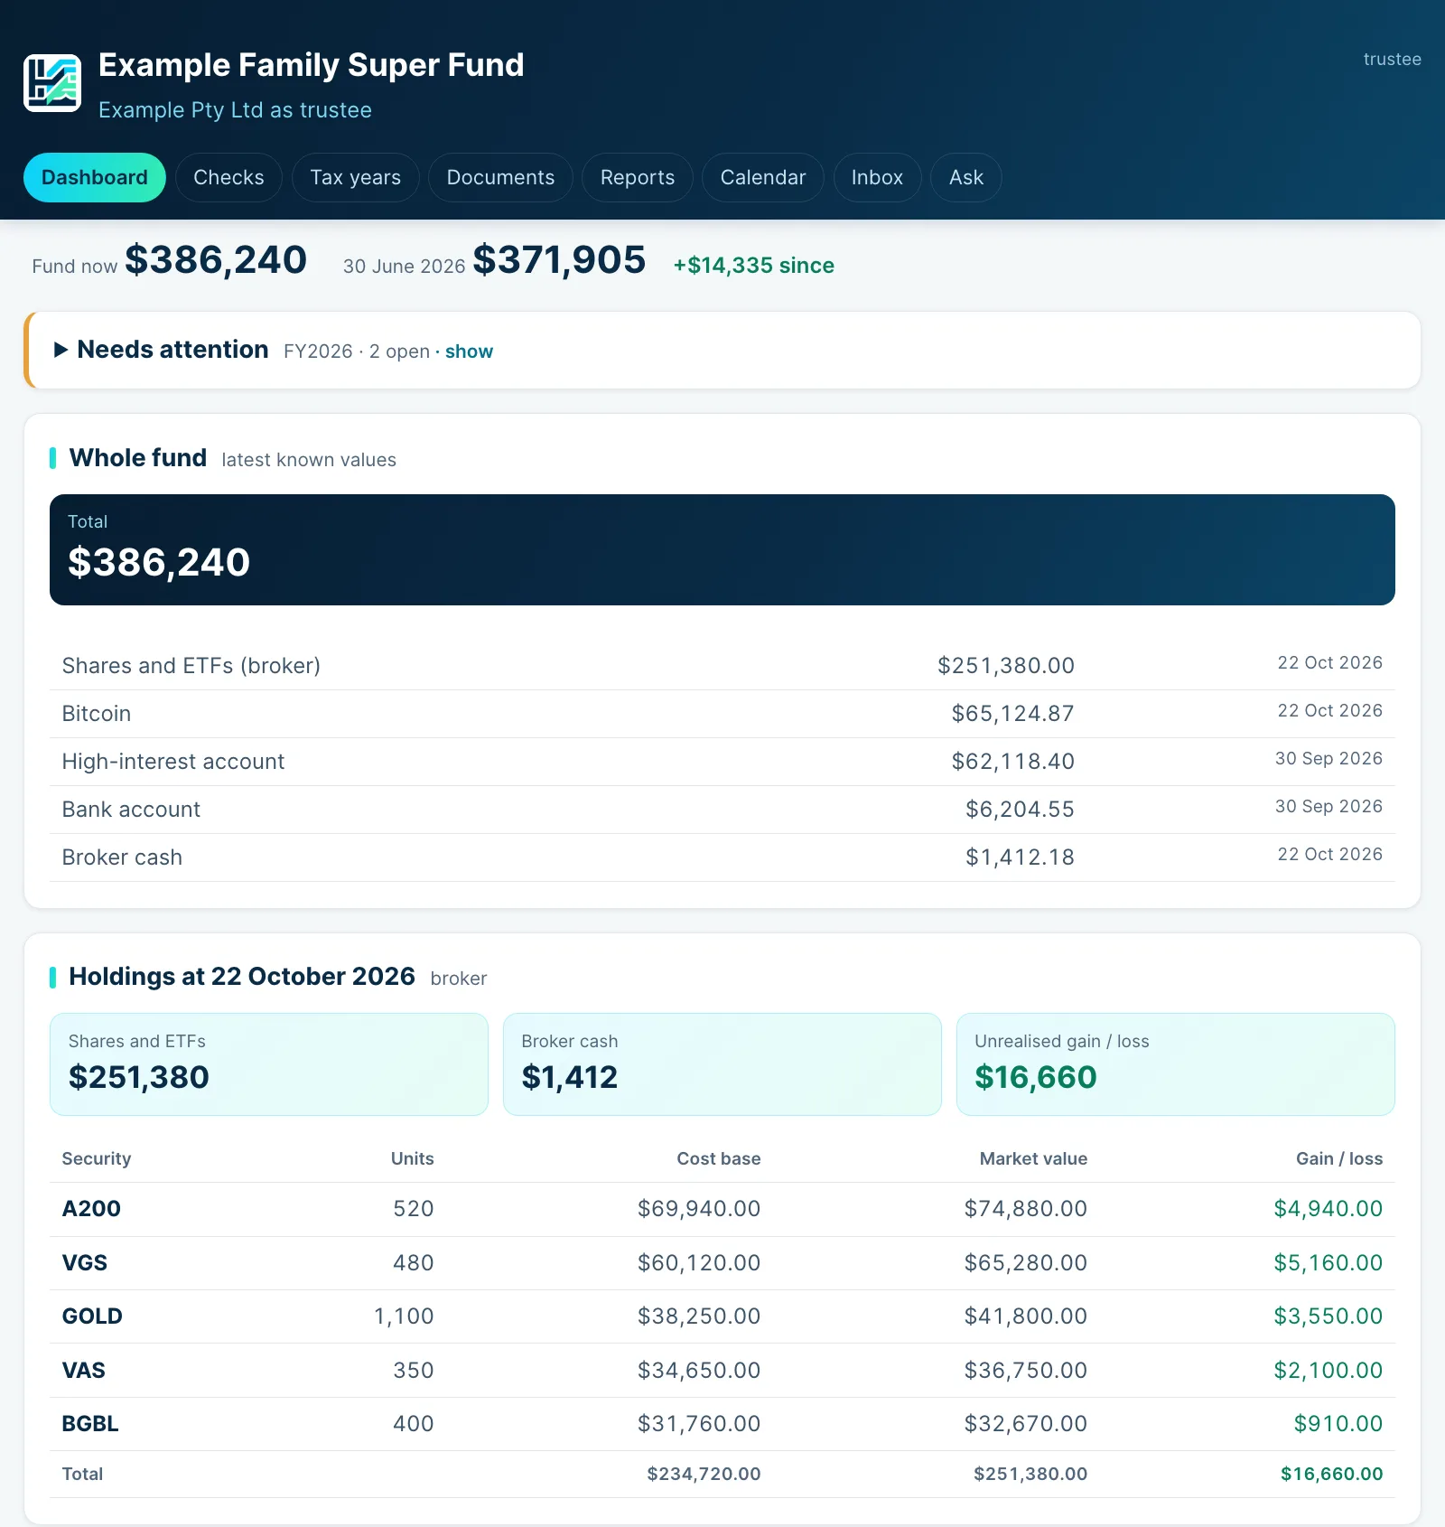1445x1527 pixels.
Task: Expand the Needs attention disclosure triangle
Action: tap(61, 350)
